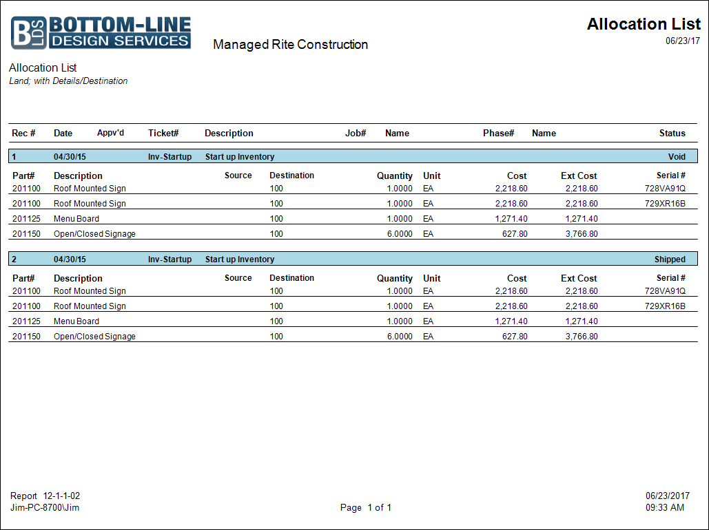Click 6.0000 quantity in Void record
Viewport: 709px width, 530px height.
pyautogui.click(x=400, y=234)
